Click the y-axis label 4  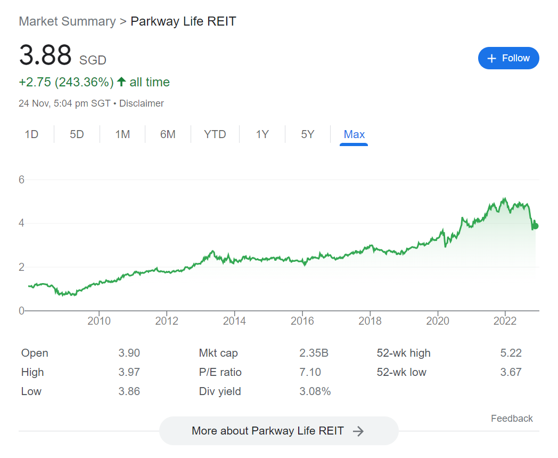(x=22, y=223)
